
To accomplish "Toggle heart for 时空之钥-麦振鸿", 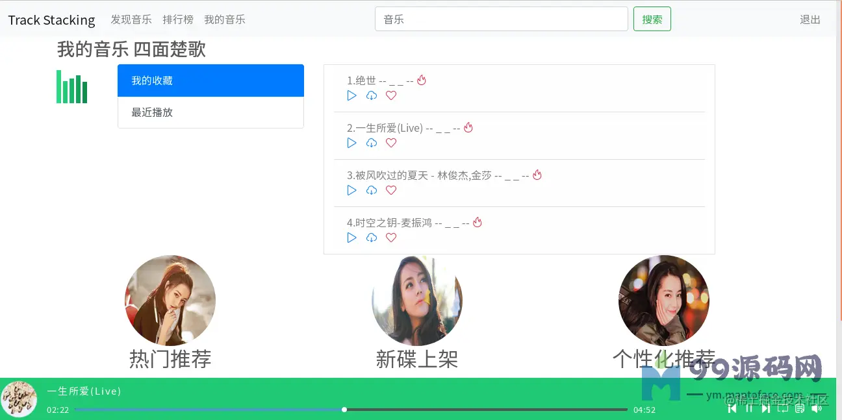I will pyautogui.click(x=391, y=238).
